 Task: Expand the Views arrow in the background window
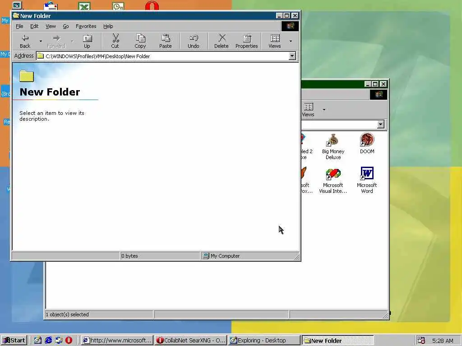[324, 109]
